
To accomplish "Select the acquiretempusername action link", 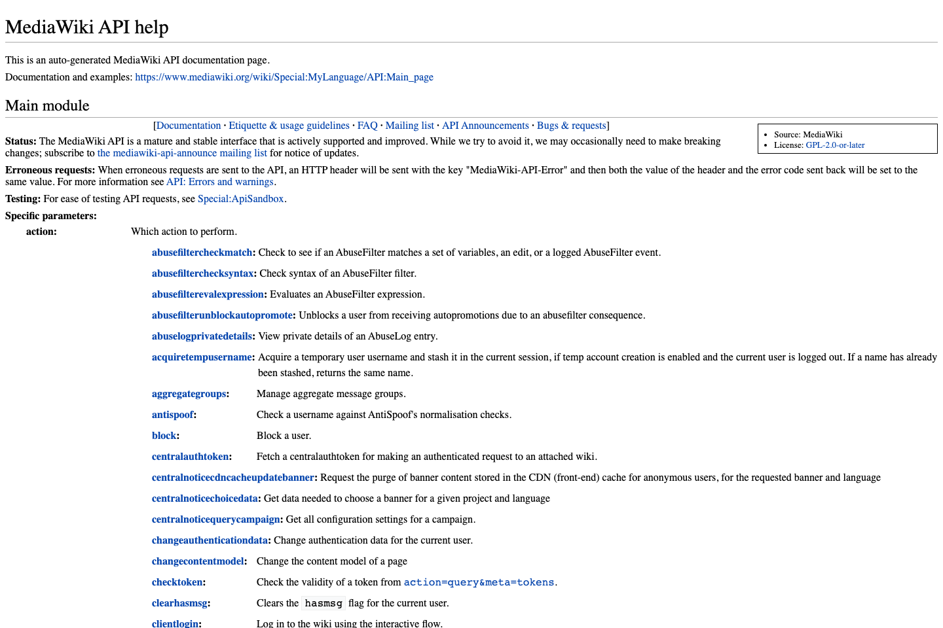I will pos(202,357).
